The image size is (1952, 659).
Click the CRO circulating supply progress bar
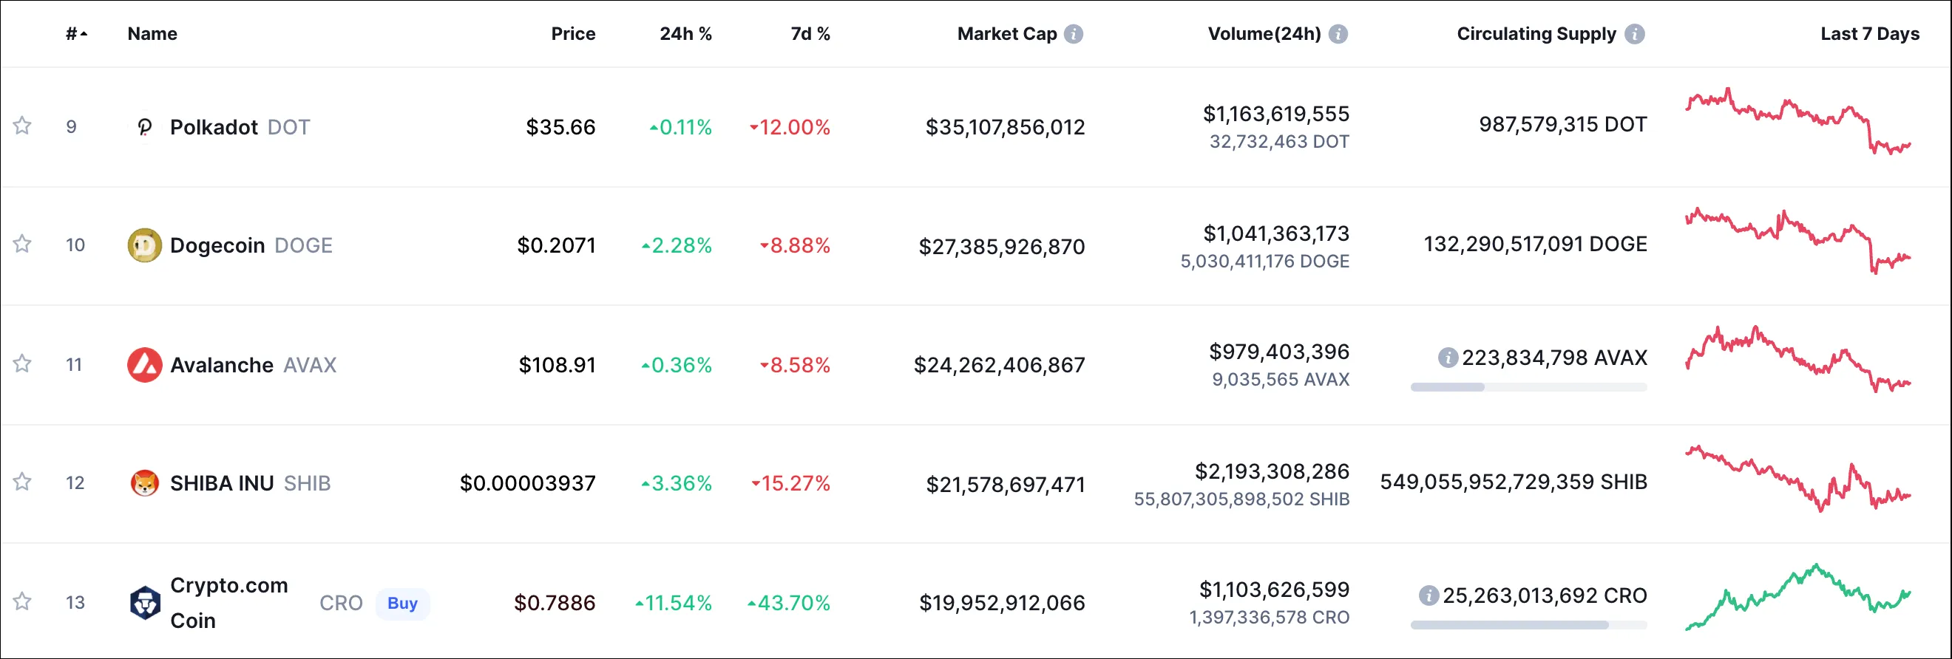pos(1528,625)
